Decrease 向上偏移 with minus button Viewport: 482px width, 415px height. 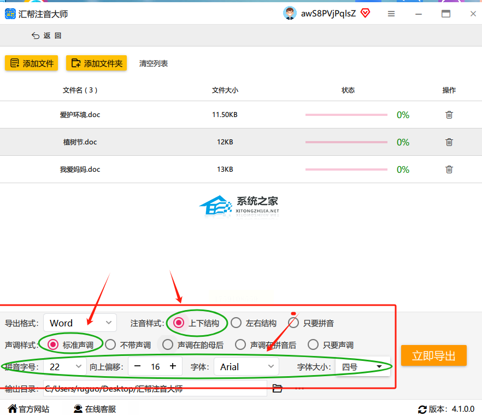pos(137,366)
